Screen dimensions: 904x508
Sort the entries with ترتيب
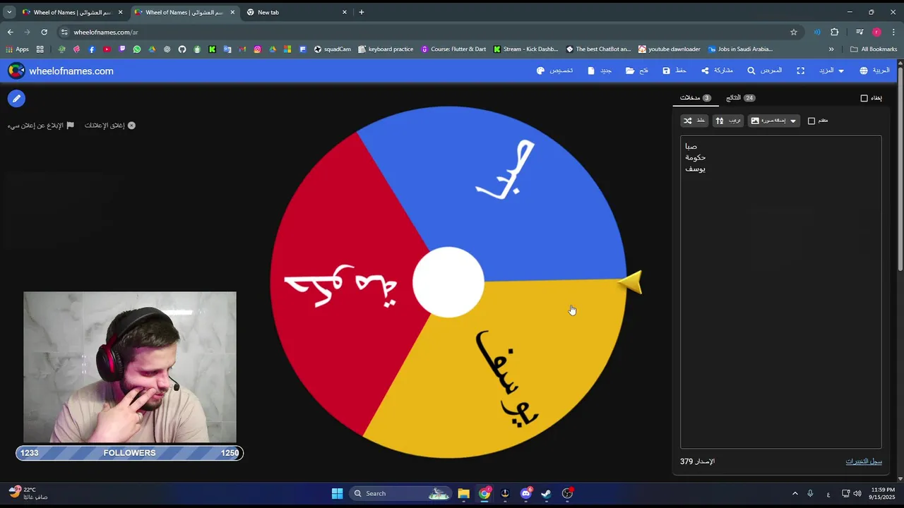point(728,121)
